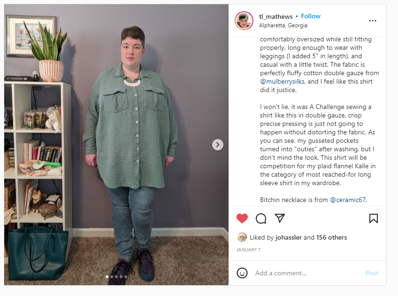Visit the @mulberrysilks mention

point(282,82)
